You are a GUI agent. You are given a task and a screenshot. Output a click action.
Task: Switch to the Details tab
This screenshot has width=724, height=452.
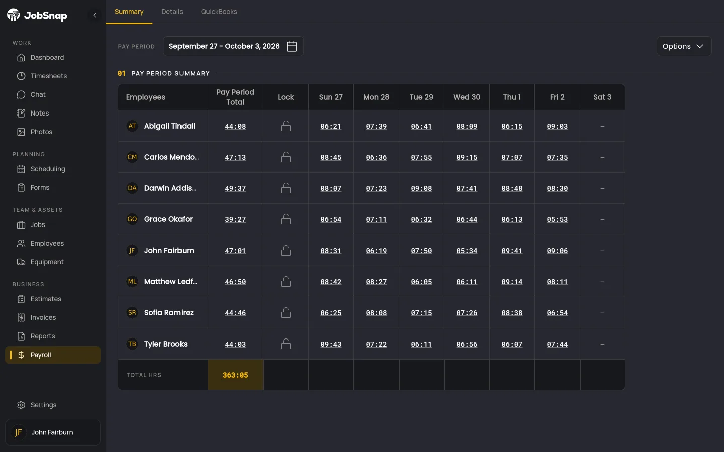coord(172,12)
